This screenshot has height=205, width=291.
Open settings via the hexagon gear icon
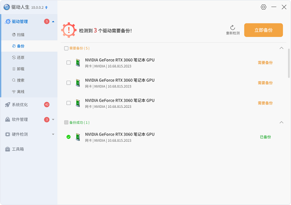coord(263,7)
